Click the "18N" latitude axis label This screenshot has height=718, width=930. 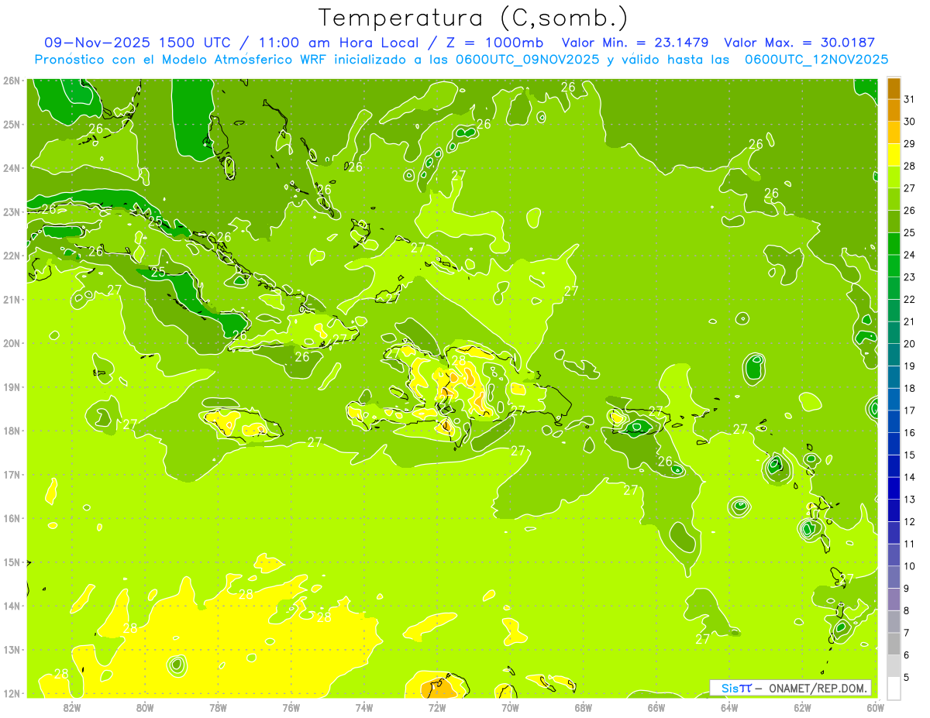[x=11, y=431]
